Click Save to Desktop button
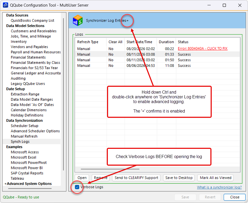 coord(179,178)
